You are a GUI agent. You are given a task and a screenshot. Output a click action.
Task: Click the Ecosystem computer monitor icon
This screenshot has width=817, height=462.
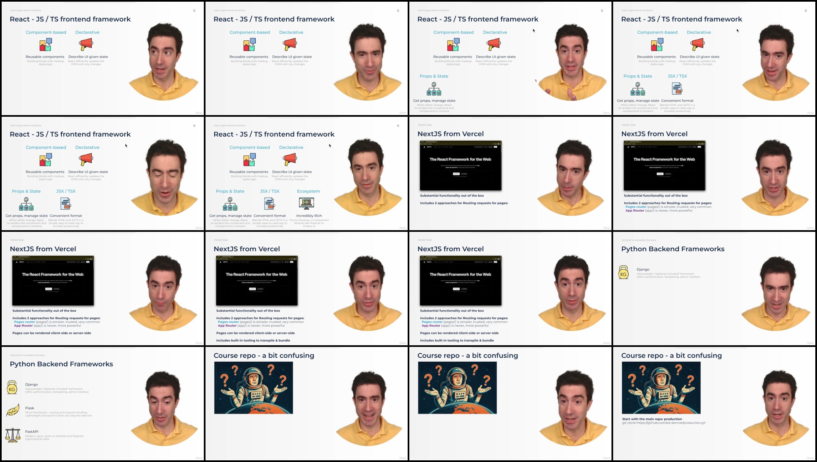[x=306, y=203]
